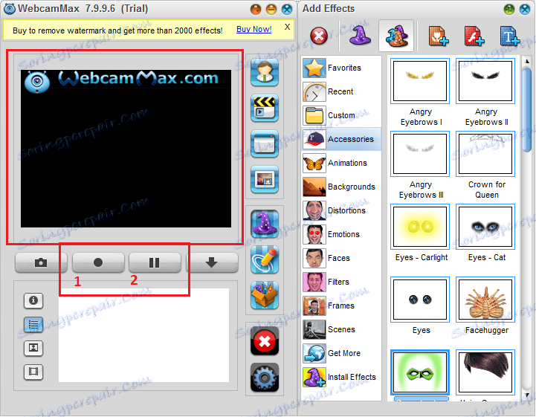Viewport: 536px width, 417px height.
Task: Switch to the film strip view button
Action: pyautogui.click(x=33, y=372)
